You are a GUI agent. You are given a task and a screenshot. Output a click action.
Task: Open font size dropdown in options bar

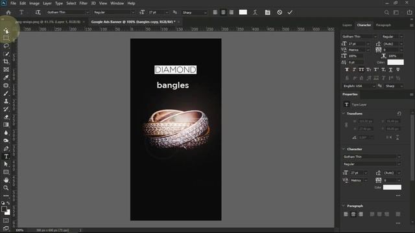167,12
